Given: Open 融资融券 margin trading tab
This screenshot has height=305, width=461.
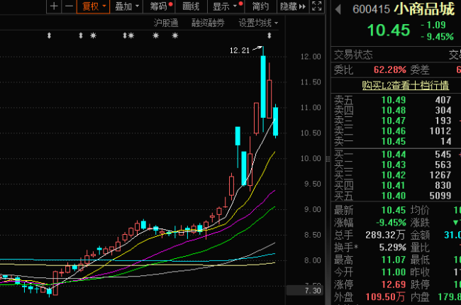Looking at the screenshot, I should point(208,23).
